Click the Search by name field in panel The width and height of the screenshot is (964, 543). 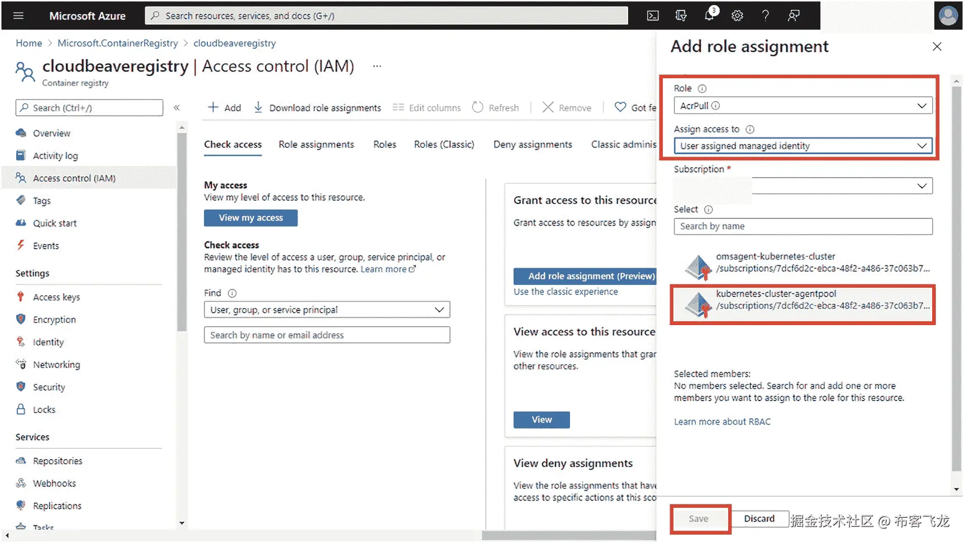(803, 226)
